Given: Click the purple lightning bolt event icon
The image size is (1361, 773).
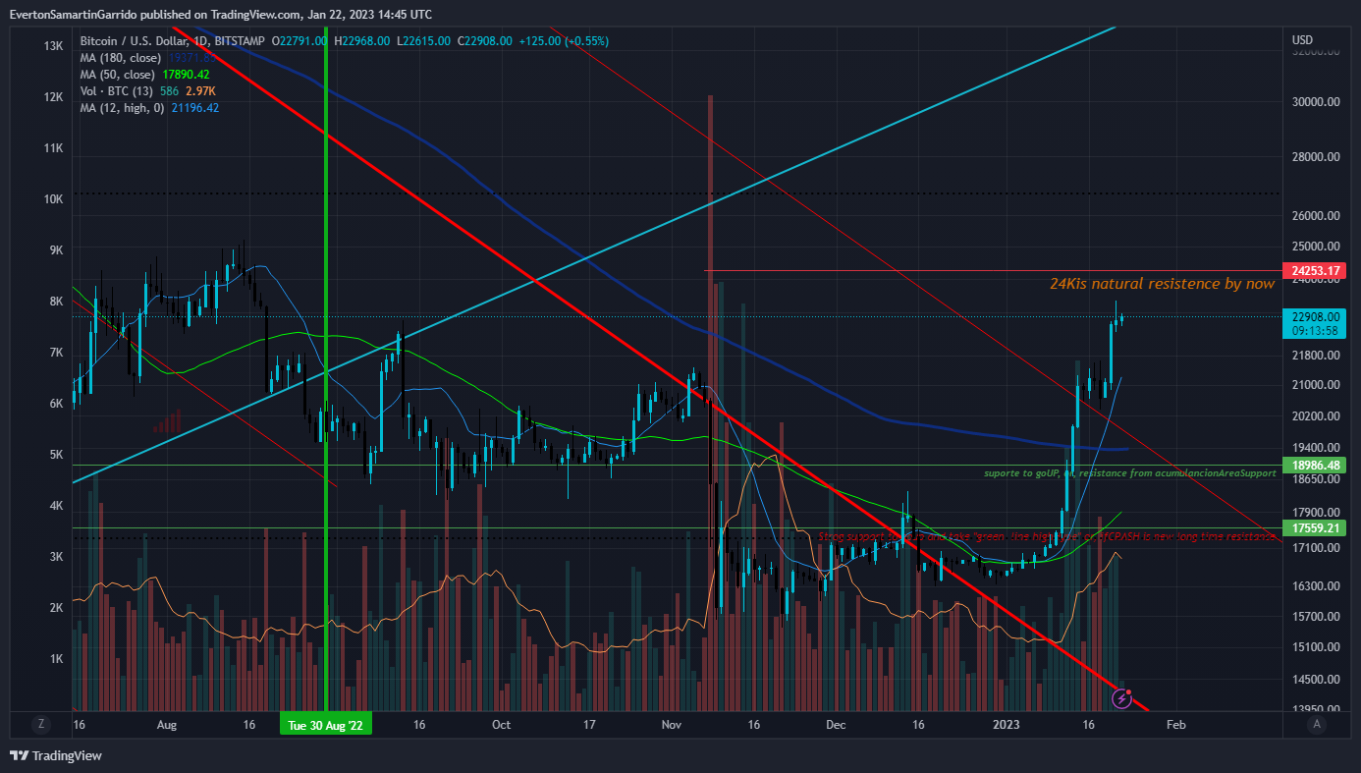Looking at the screenshot, I should point(1121,699).
